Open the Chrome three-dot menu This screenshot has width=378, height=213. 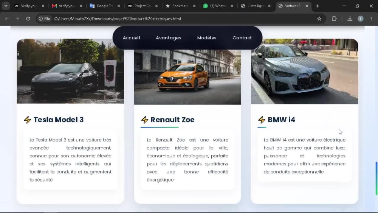click(371, 19)
